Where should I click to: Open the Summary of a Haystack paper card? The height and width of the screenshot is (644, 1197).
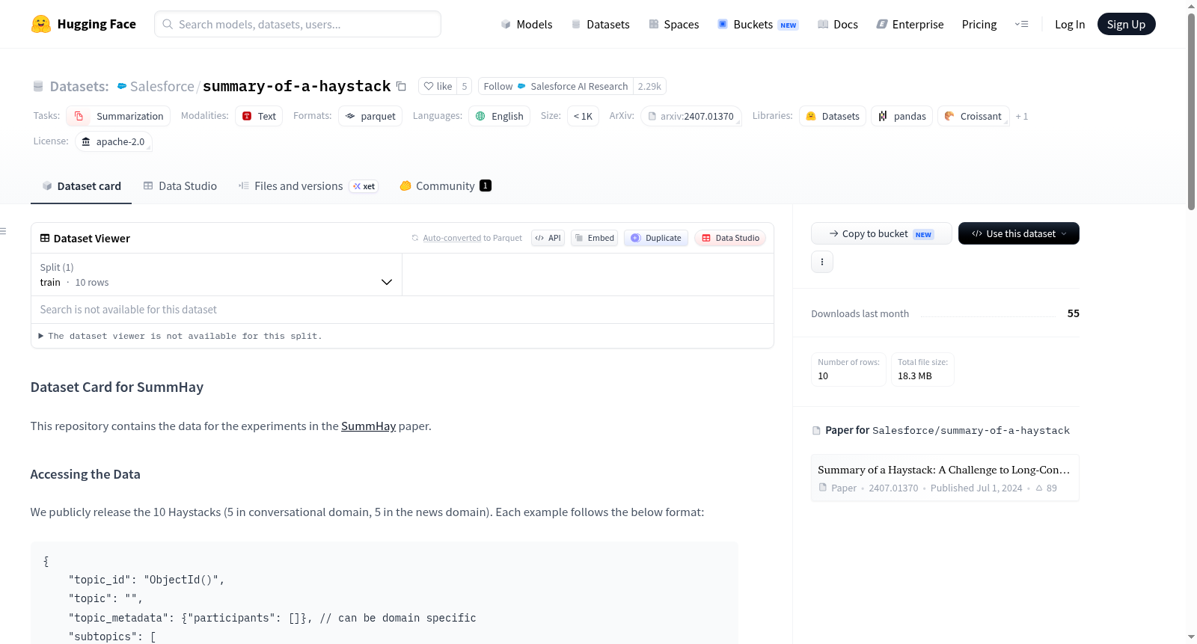[945, 478]
